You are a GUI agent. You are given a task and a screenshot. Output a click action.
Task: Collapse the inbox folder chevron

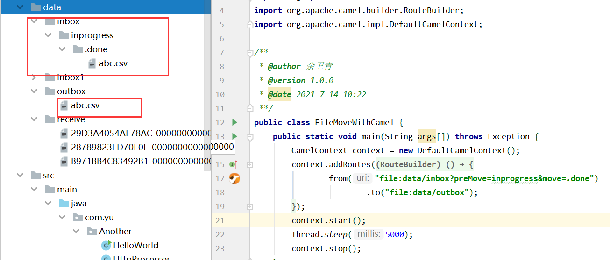point(34,21)
